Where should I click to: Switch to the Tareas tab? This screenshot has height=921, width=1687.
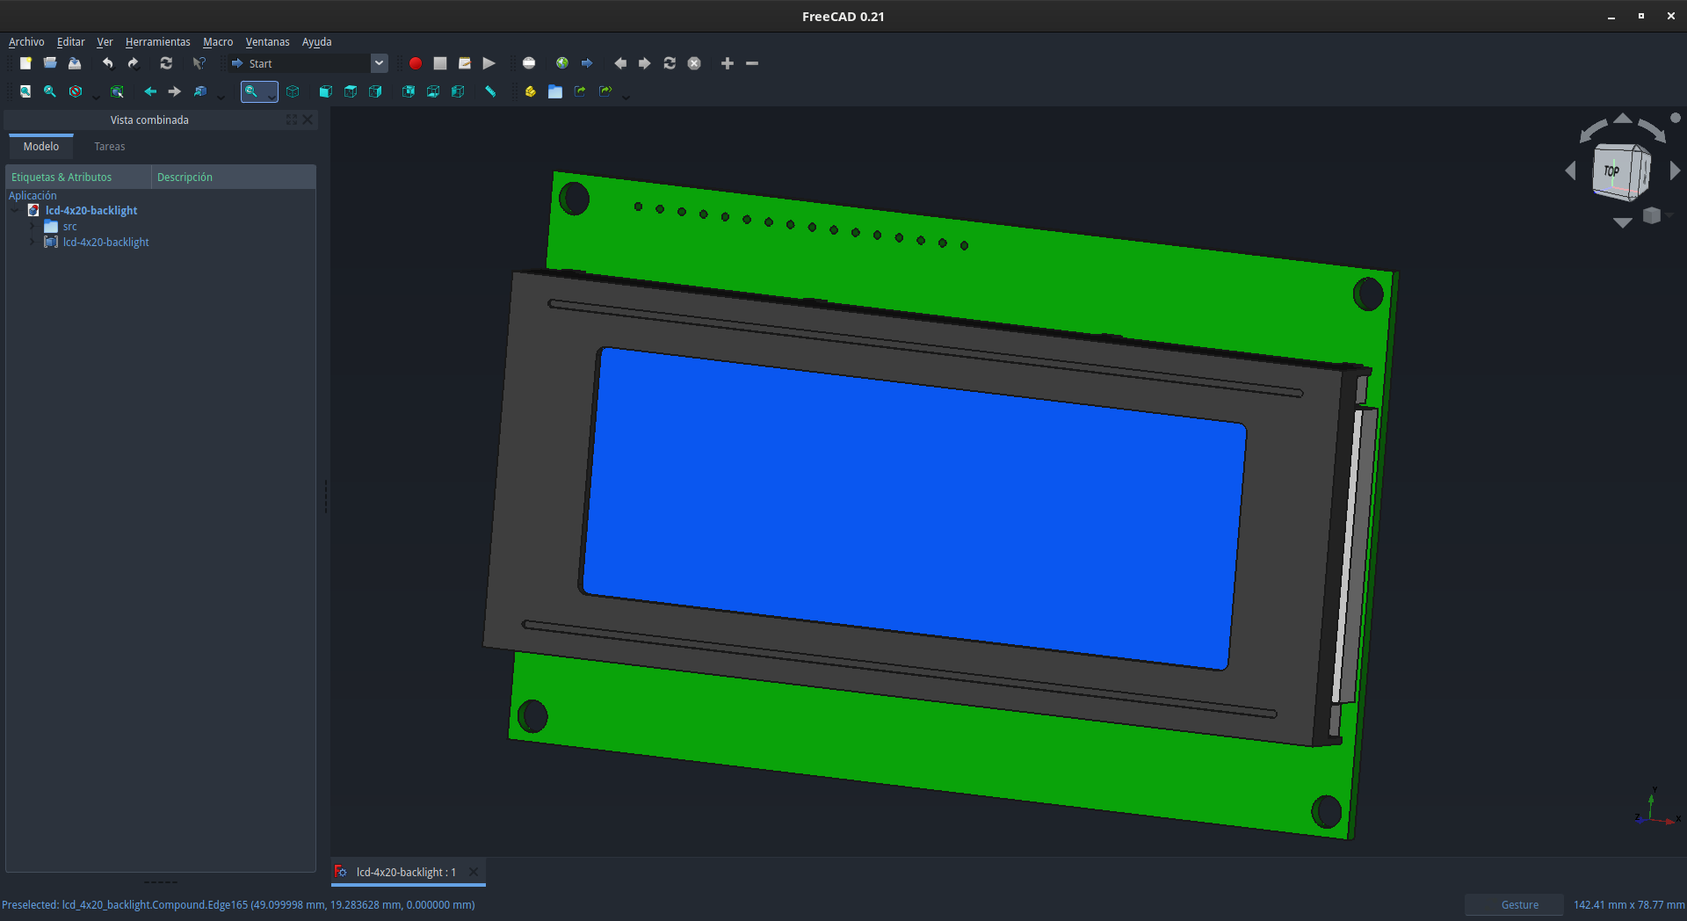[110, 147]
